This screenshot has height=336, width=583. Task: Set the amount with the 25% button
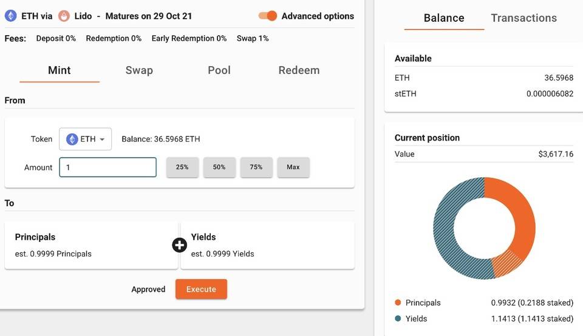tap(182, 167)
